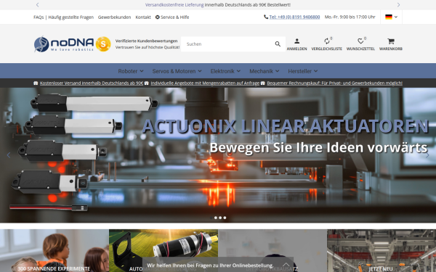
Task: Click Mo.-Fr. 9:00 bis 17:00 Uhr text
Action: point(350,17)
